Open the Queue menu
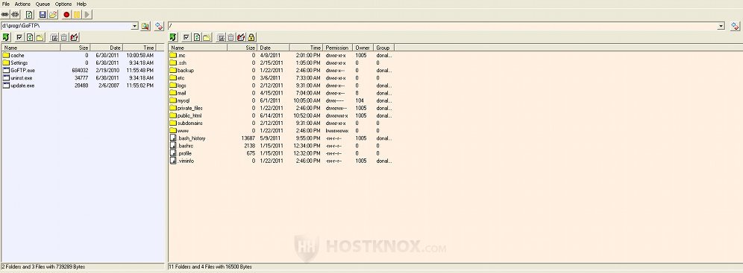Viewport: 743px width, 273px height. click(x=43, y=4)
